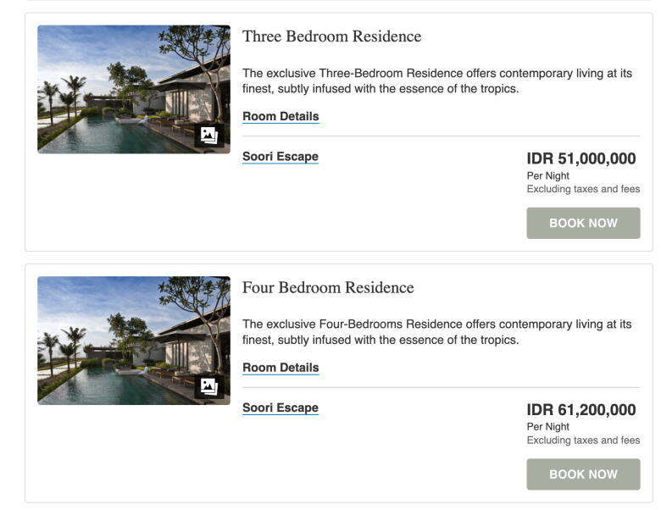
Task: Click the IDR 51,000,000 price
Action: pos(580,158)
